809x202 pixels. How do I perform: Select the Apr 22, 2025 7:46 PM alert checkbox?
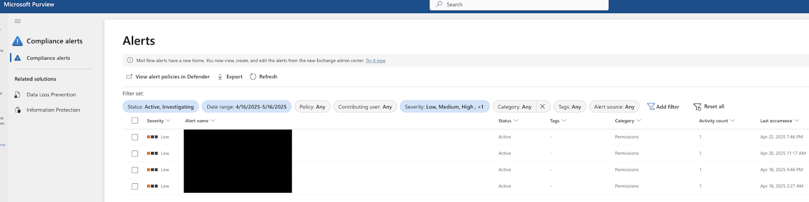(134, 137)
